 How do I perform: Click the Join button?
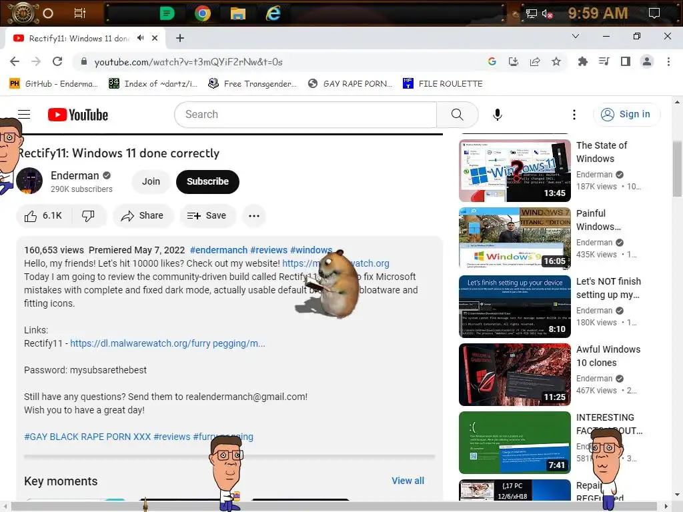pyautogui.click(x=151, y=181)
